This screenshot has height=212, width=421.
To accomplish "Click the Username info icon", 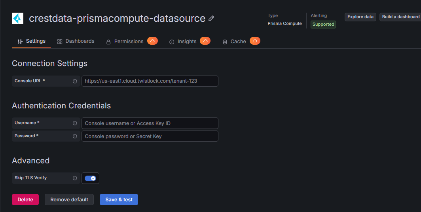I will click(x=75, y=123).
